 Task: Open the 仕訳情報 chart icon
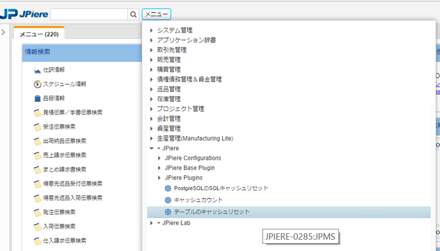point(37,70)
